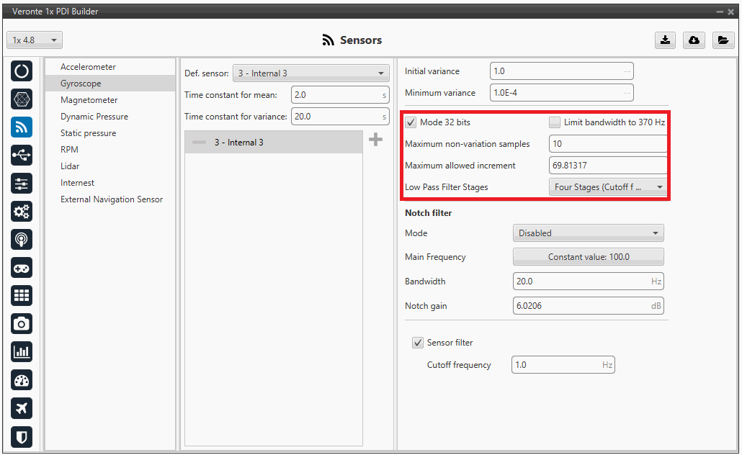Add a sensor with the plus icon

click(375, 140)
